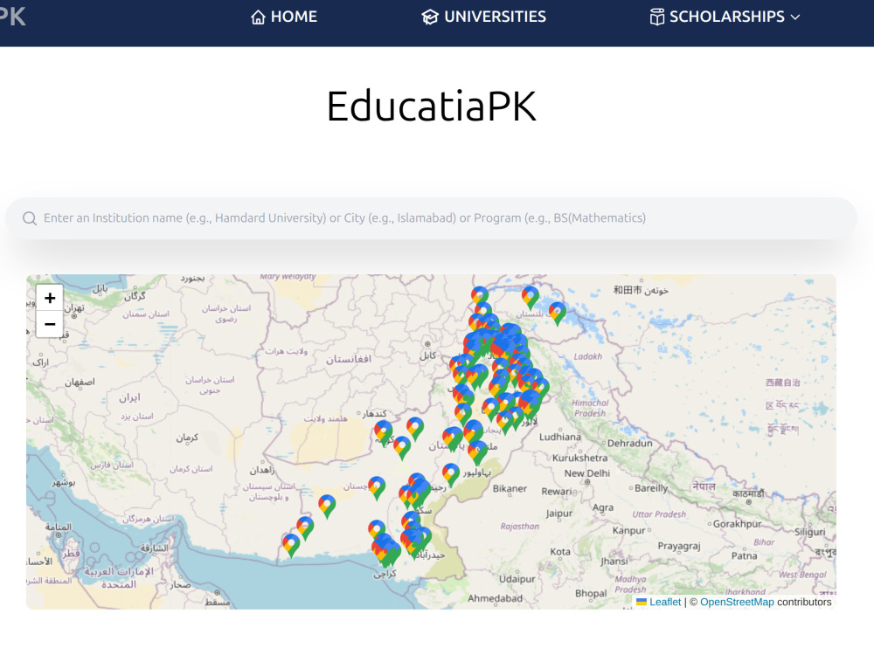
Task: Click the gift box icon beside SCHOLARSHIPS
Action: coord(657,17)
